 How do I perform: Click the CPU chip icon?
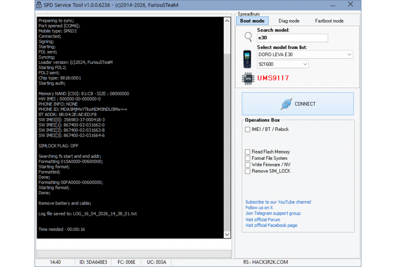point(247,78)
